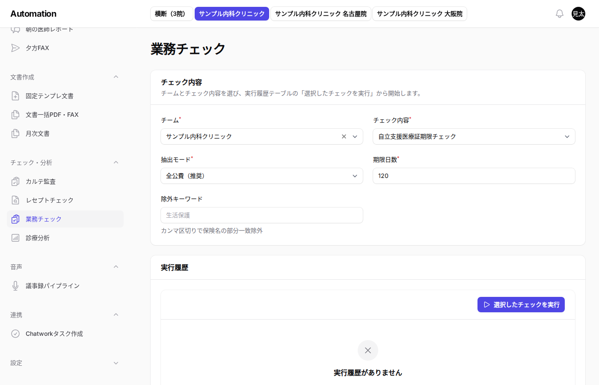The width and height of the screenshot is (599, 385).
Task: Open 業務チェック sidebar item
Action: (x=65, y=219)
